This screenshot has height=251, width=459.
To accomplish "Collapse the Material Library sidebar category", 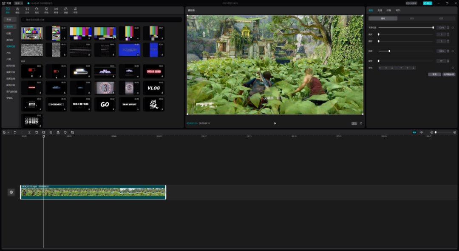I will pos(10,26).
